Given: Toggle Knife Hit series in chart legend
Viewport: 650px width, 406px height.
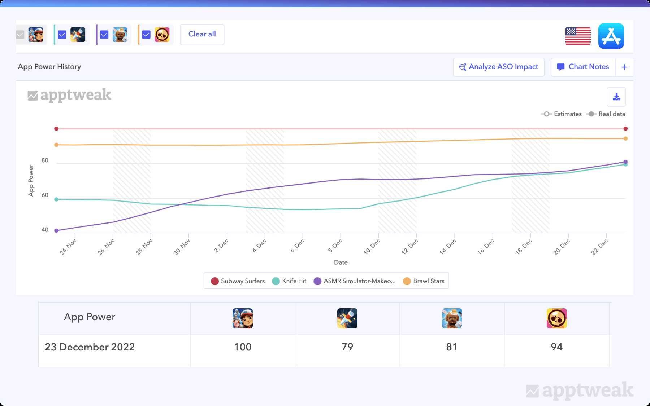Looking at the screenshot, I should [289, 281].
